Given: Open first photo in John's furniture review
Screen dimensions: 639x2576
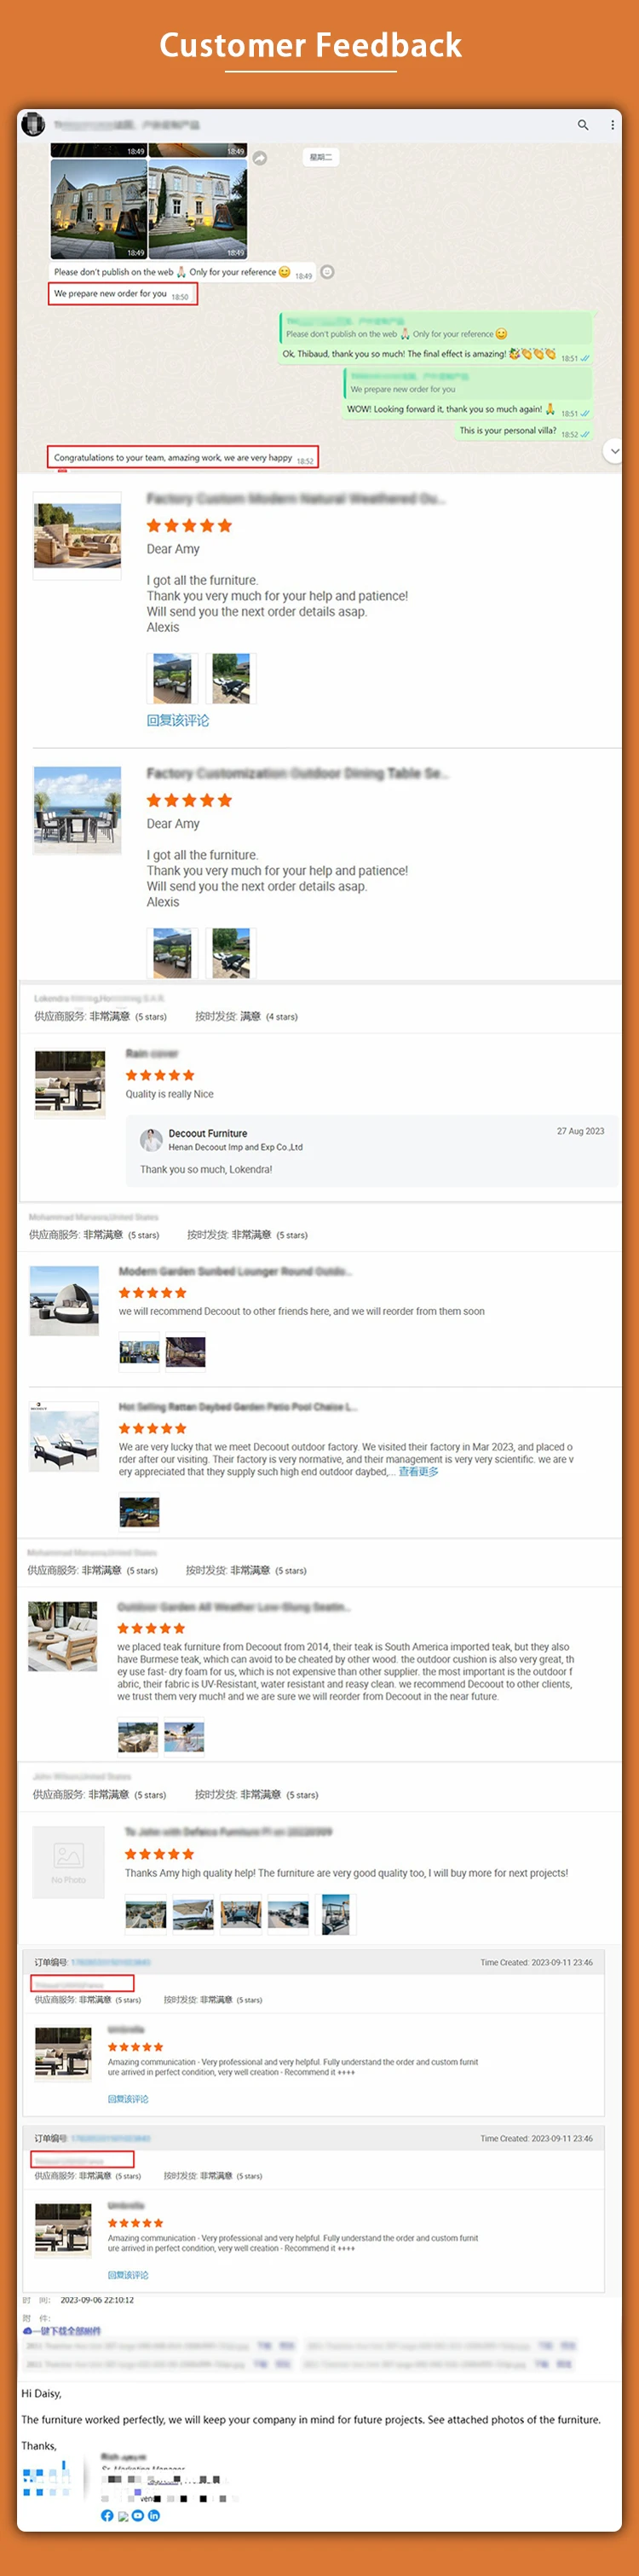Looking at the screenshot, I should pos(146,1914).
